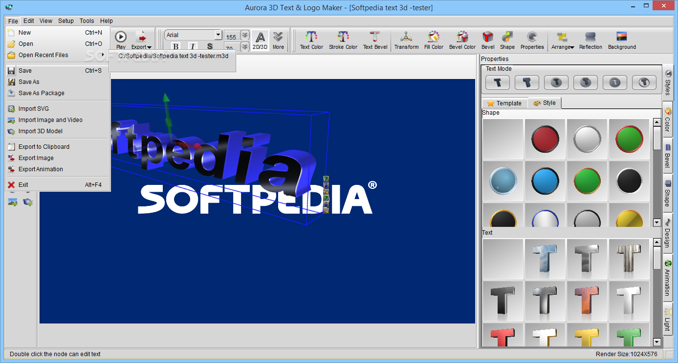Open the Color side tab
Screen dimensions: 678x363
click(668, 120)
